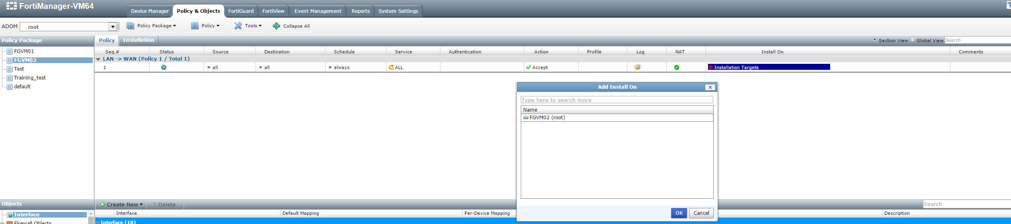Go to the Event Management tab
1011x224 pixels.
tap(318, 11)
